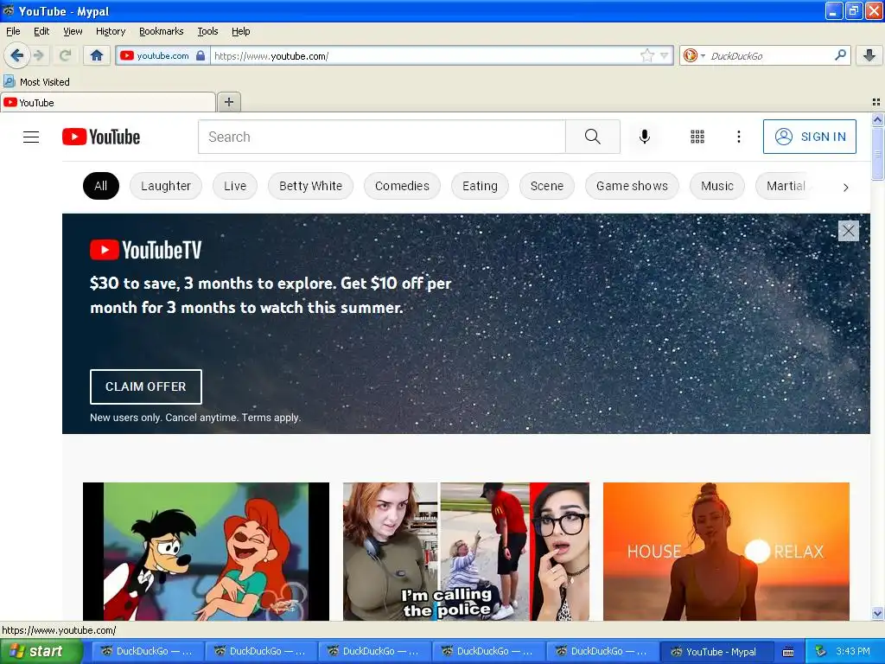This screenshot has height=664, width=885.
Task: Open the House Relax video thumbnail
Action: [726, 552]
